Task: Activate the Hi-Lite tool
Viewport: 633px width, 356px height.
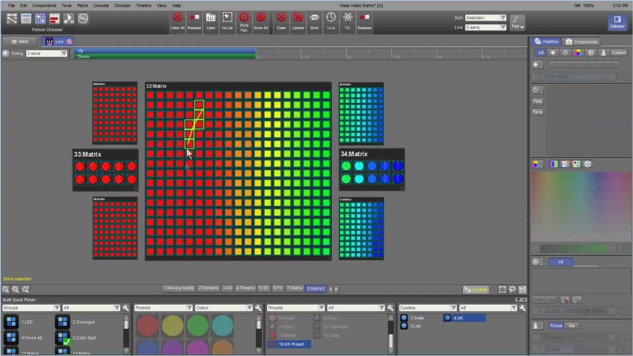Action: pos(227,17)
